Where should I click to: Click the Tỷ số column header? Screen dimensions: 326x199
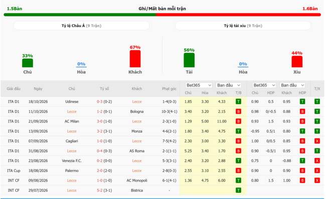tap(104, 88)
